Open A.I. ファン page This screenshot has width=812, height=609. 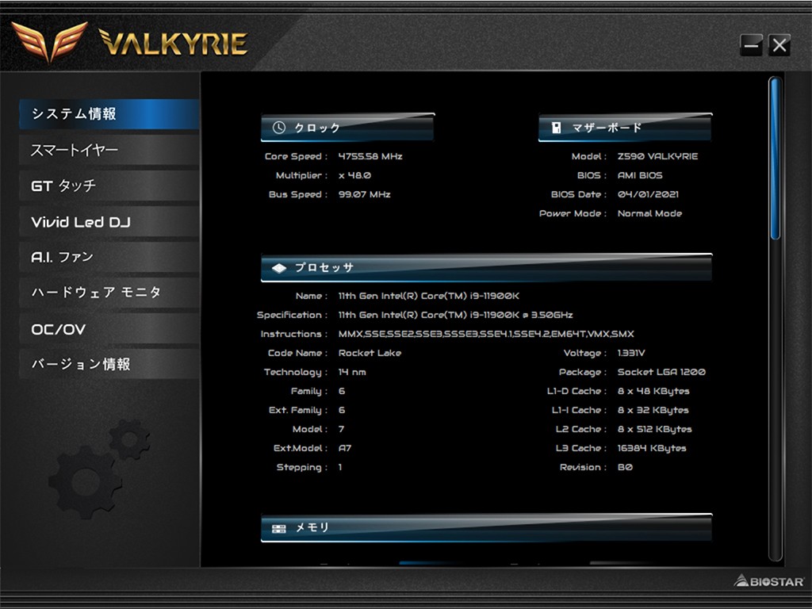109,257
